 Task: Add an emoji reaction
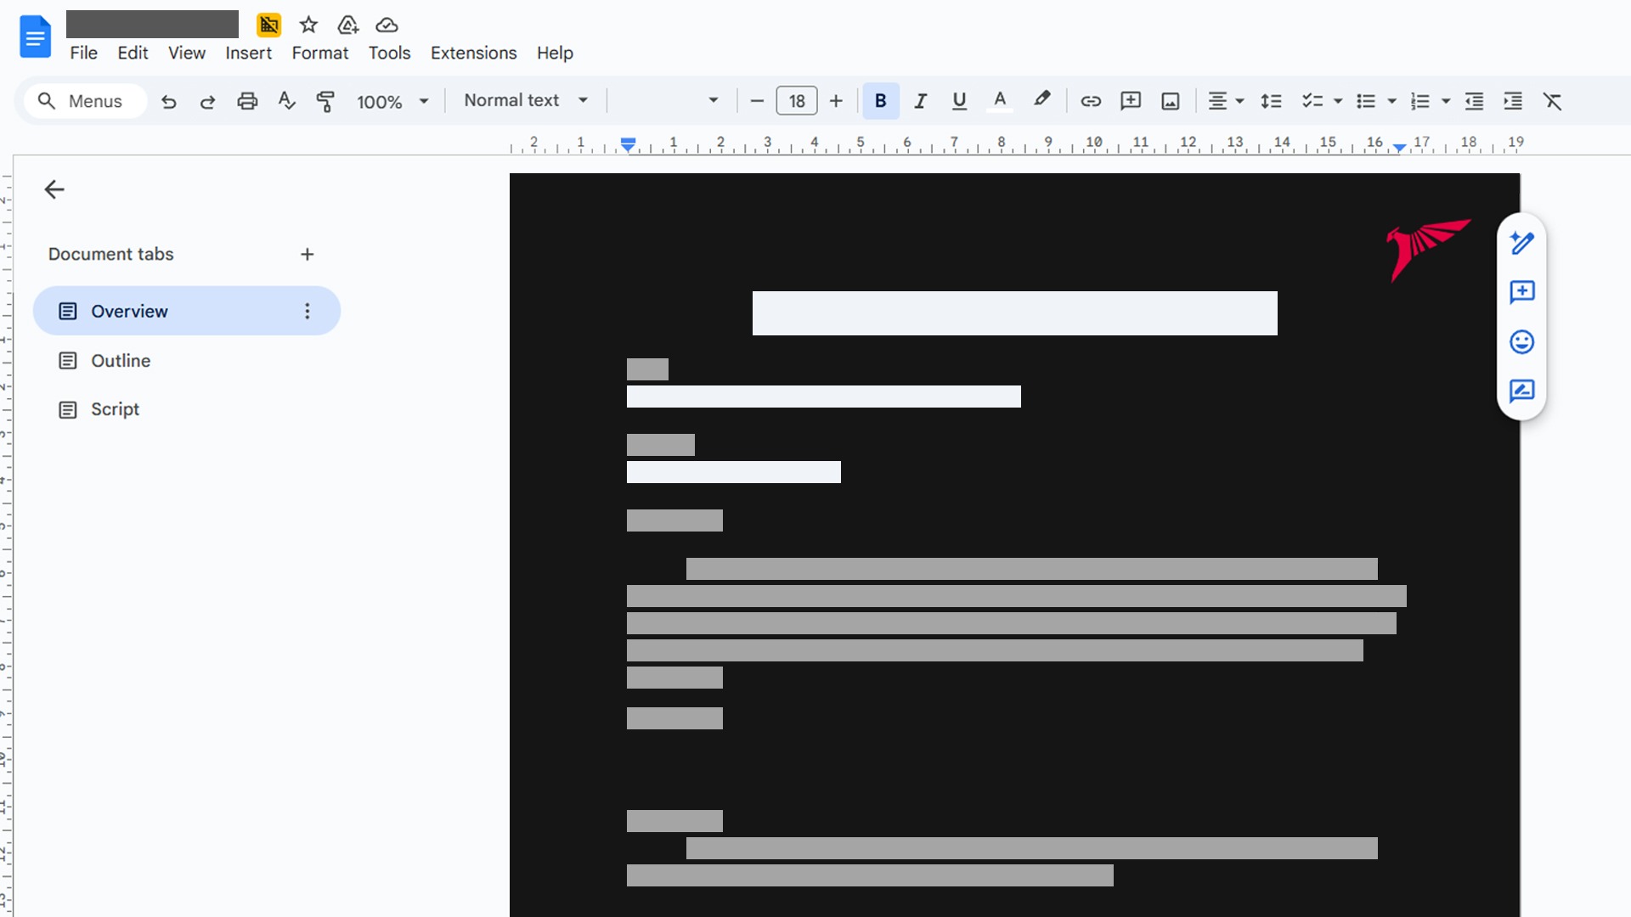[x=1521, y=341]
